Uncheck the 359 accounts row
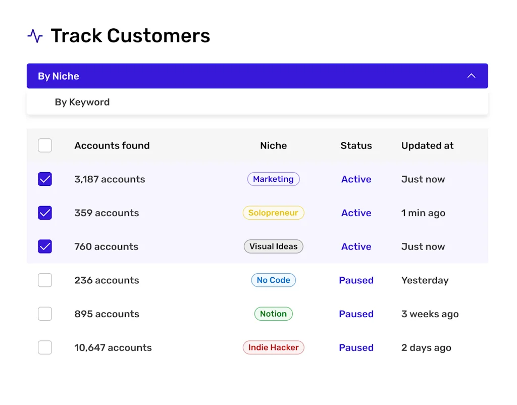 pyautogui.click(x=45, y=213)
